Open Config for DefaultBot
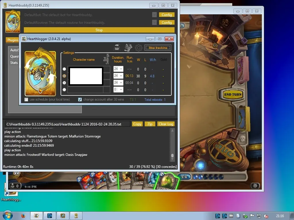Image resolution: width=294 pixels, height=220 pixels. [x=167, y=15]
